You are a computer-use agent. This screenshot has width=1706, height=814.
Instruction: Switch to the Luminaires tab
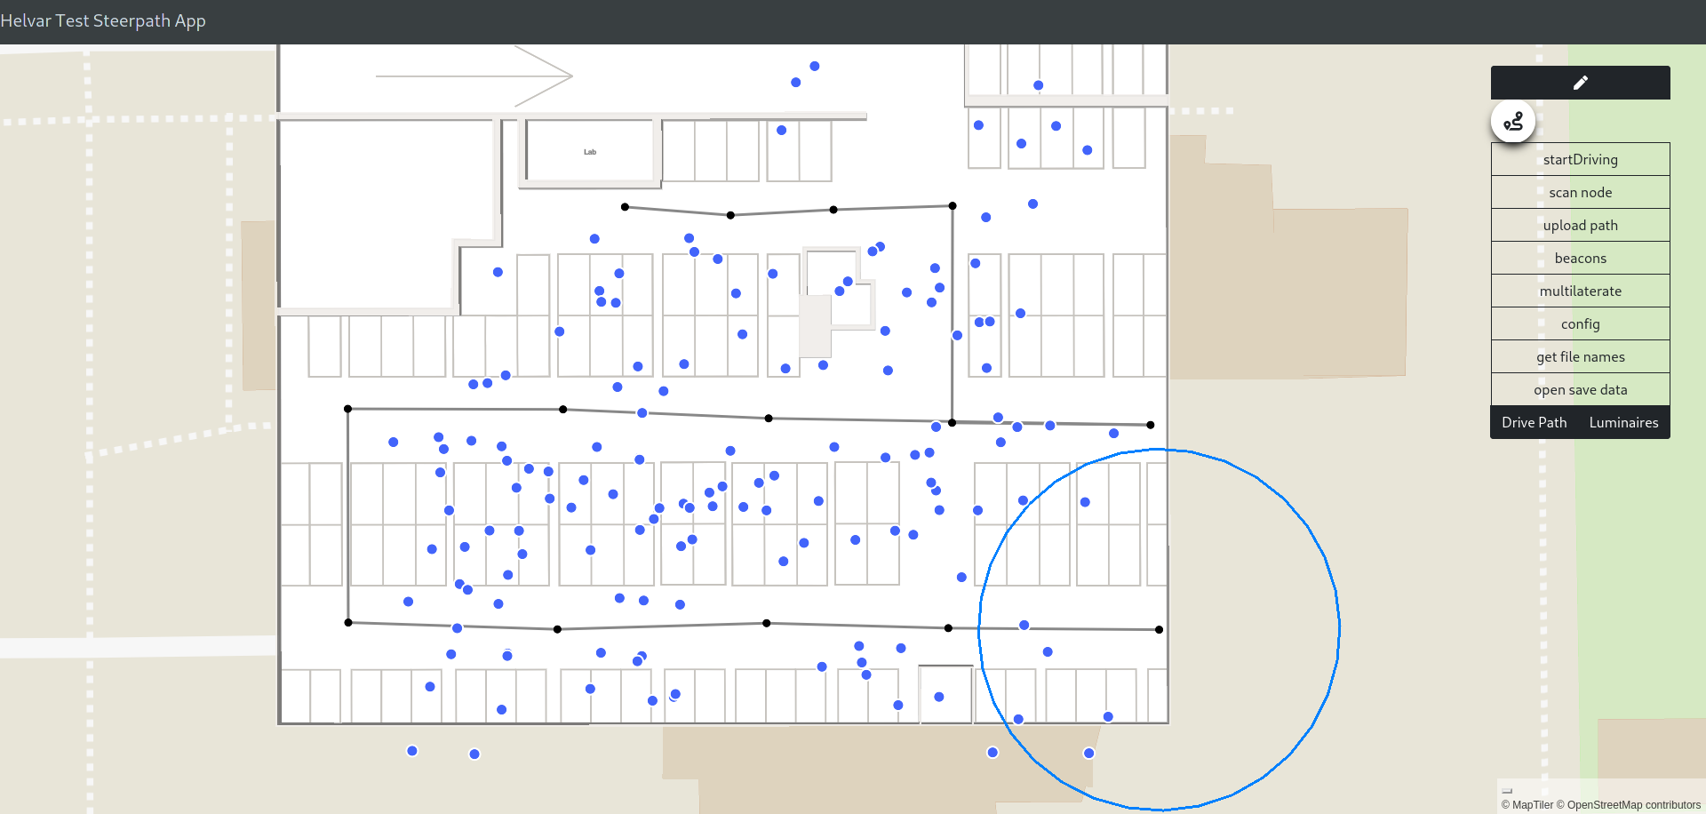coord(1623,422)
